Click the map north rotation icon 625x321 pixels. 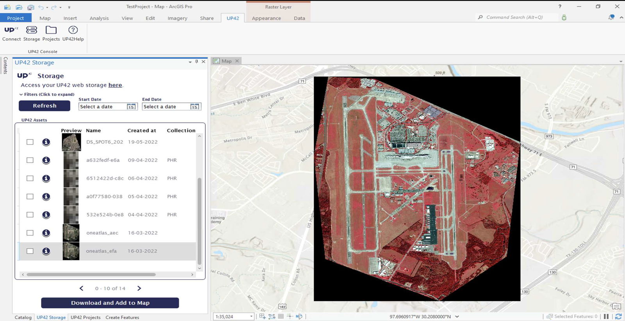[299, 316]
